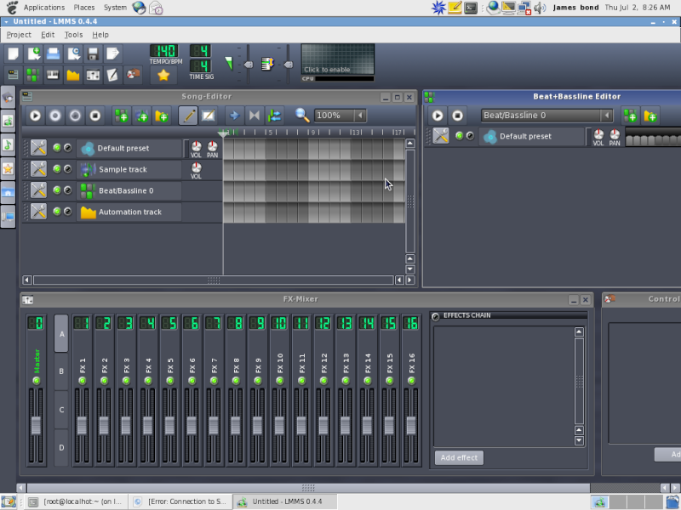Image resolution: width=681 pixels, height=510 pixels.
Task: Show the Beat+Bassline Editor via its main toolbar icon
Action: 33,75
